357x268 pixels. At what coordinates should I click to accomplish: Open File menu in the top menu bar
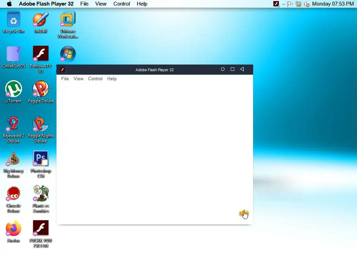84,4
